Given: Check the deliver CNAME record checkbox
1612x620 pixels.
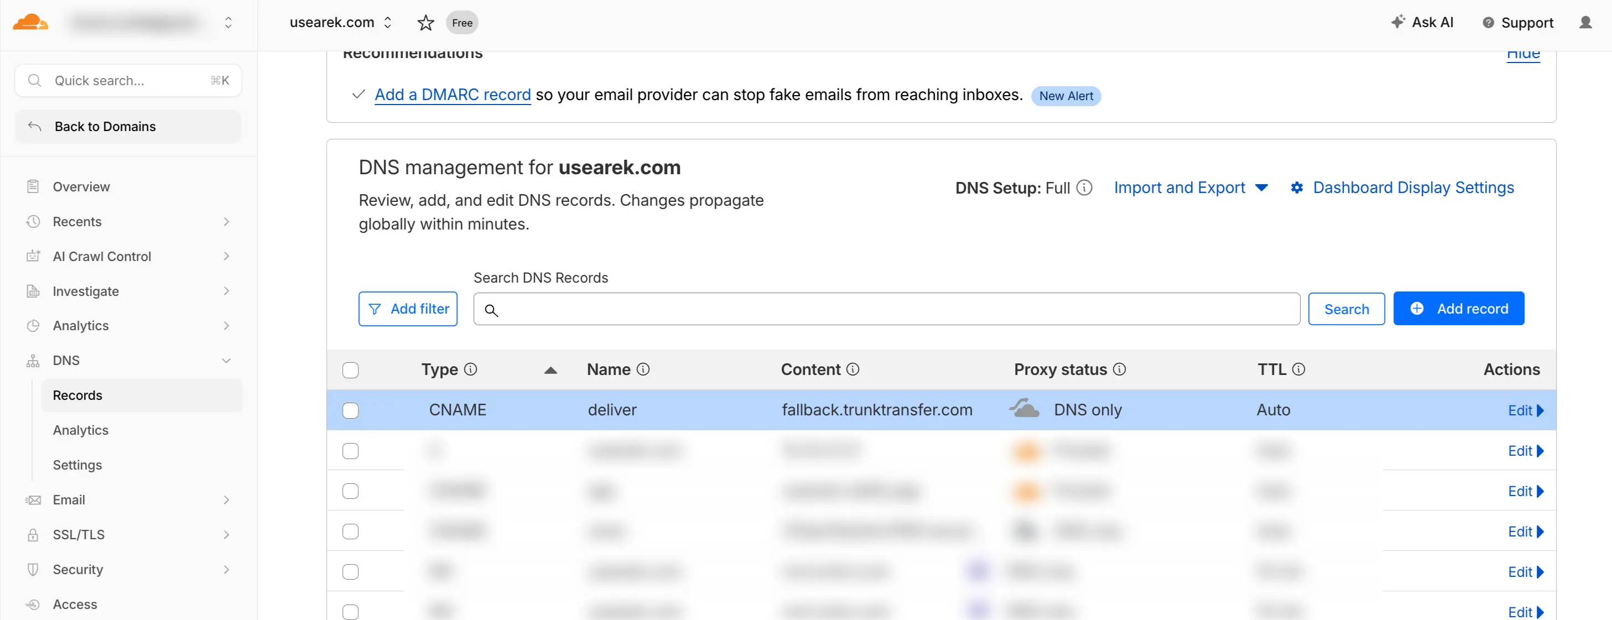Looking at the screenshot, I should [350, 410].
